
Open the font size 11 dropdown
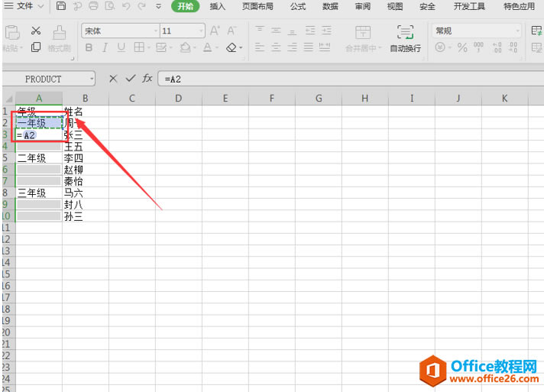(201, 31)
